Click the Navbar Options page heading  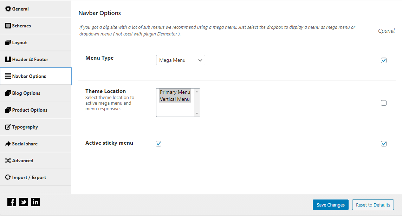pos(99,13)
